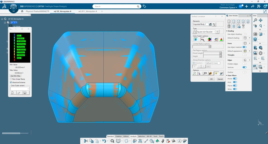The image size is (268, 144).
Task: Click the save color scale floppy icon
Action: 25,93
